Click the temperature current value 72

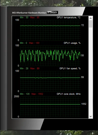[x=82, y=25]
